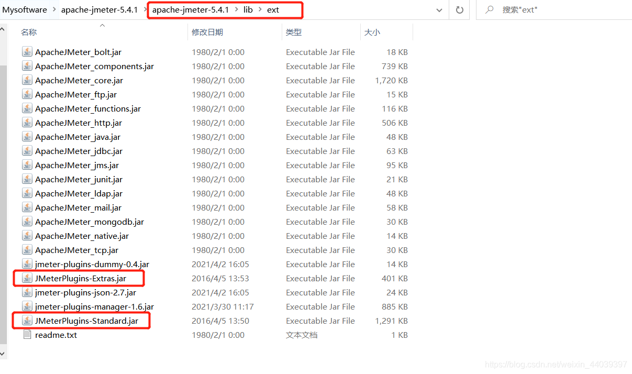Select file name ApacheJMeter_core.jar
Image resolution: width=632 pixels, height=374 pixels.
(79, 80)
